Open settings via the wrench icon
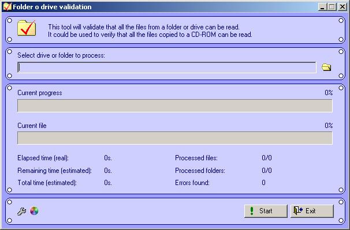 (21, 211)
